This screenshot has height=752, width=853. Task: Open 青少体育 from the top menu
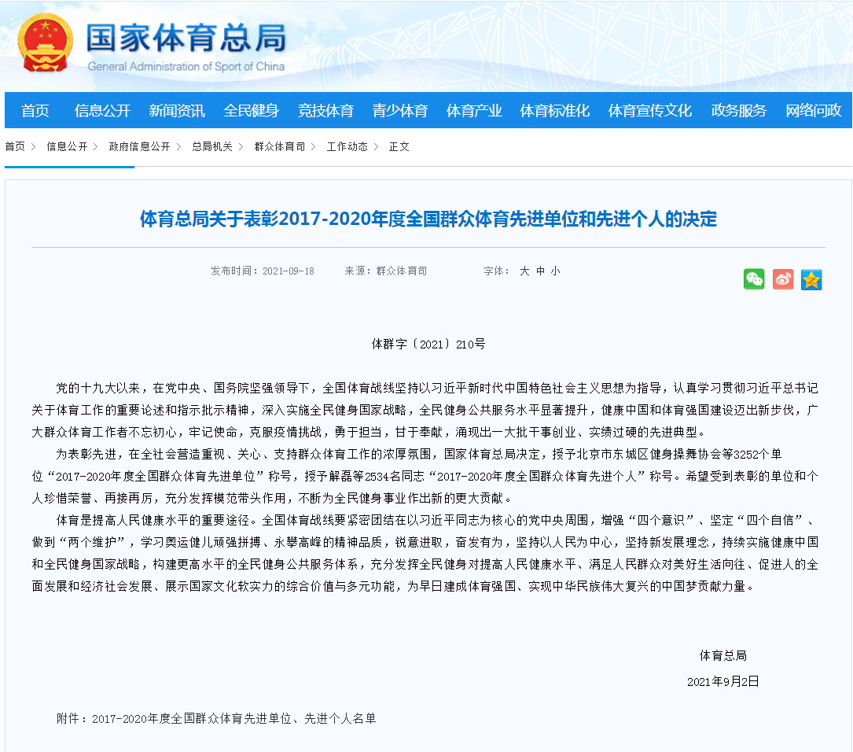[x=400, y=111]
